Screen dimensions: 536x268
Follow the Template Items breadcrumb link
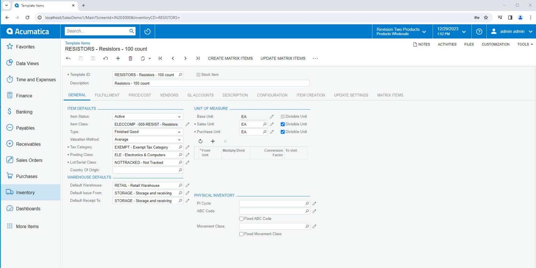coord(77,43)
